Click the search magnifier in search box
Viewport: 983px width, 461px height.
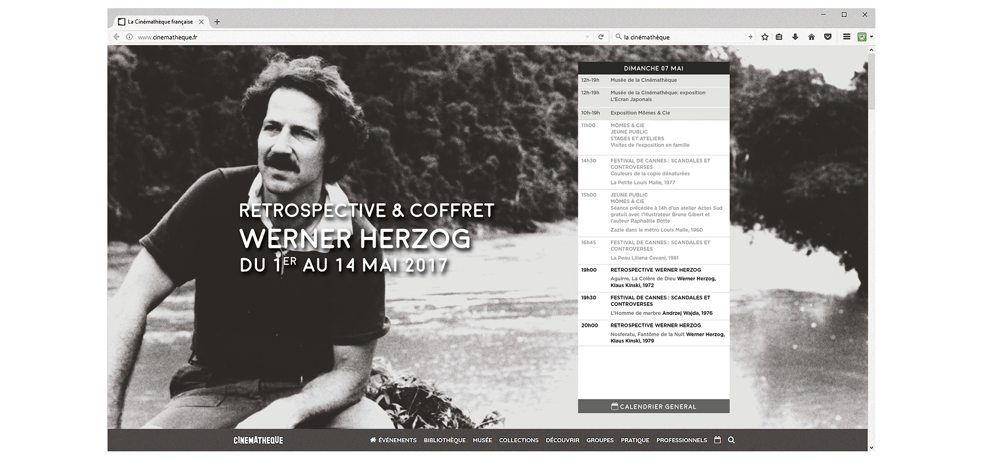618,37
